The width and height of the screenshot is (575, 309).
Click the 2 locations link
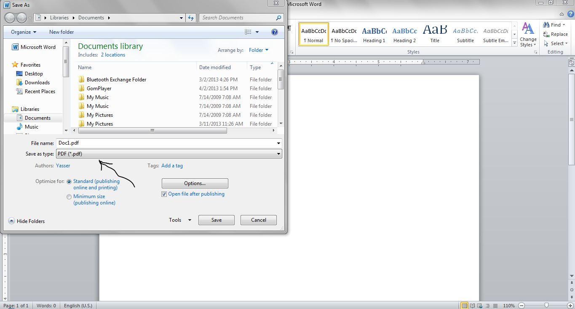[x=113, y=55]
